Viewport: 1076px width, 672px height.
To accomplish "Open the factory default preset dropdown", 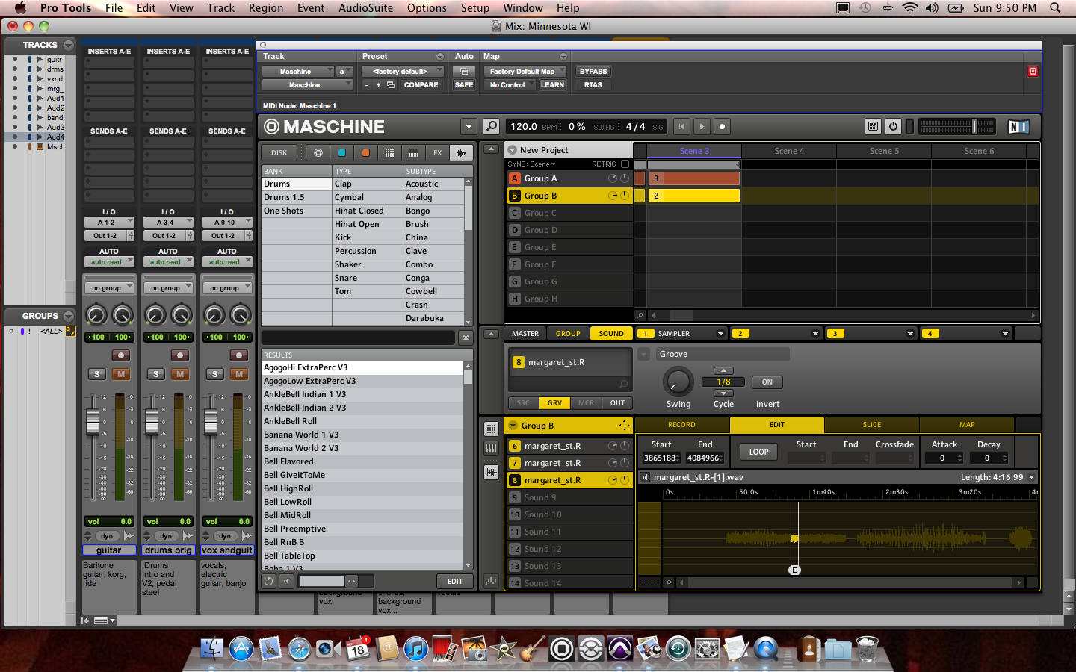I will click(x=402, y=72).
